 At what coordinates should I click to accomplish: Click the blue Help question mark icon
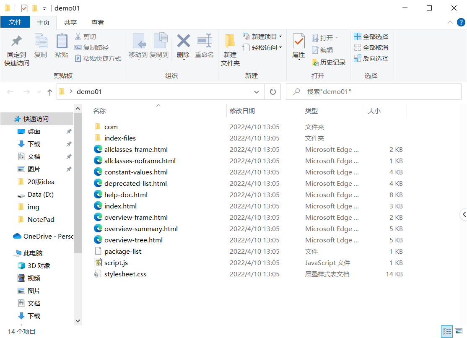(x=461, y=22)
